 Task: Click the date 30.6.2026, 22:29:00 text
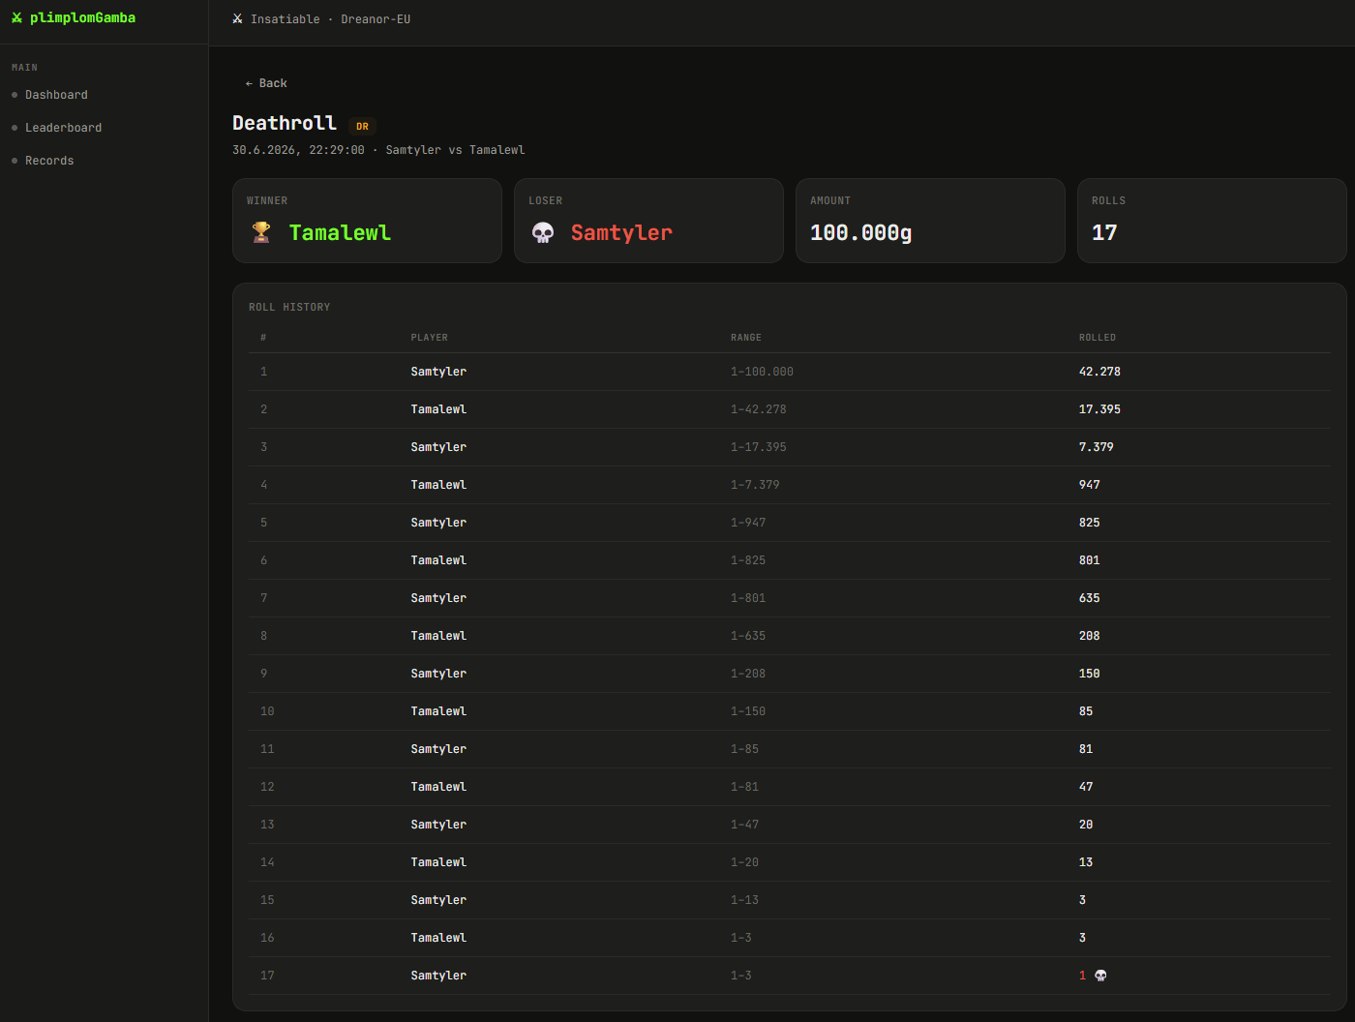click(x=298, y=150)
